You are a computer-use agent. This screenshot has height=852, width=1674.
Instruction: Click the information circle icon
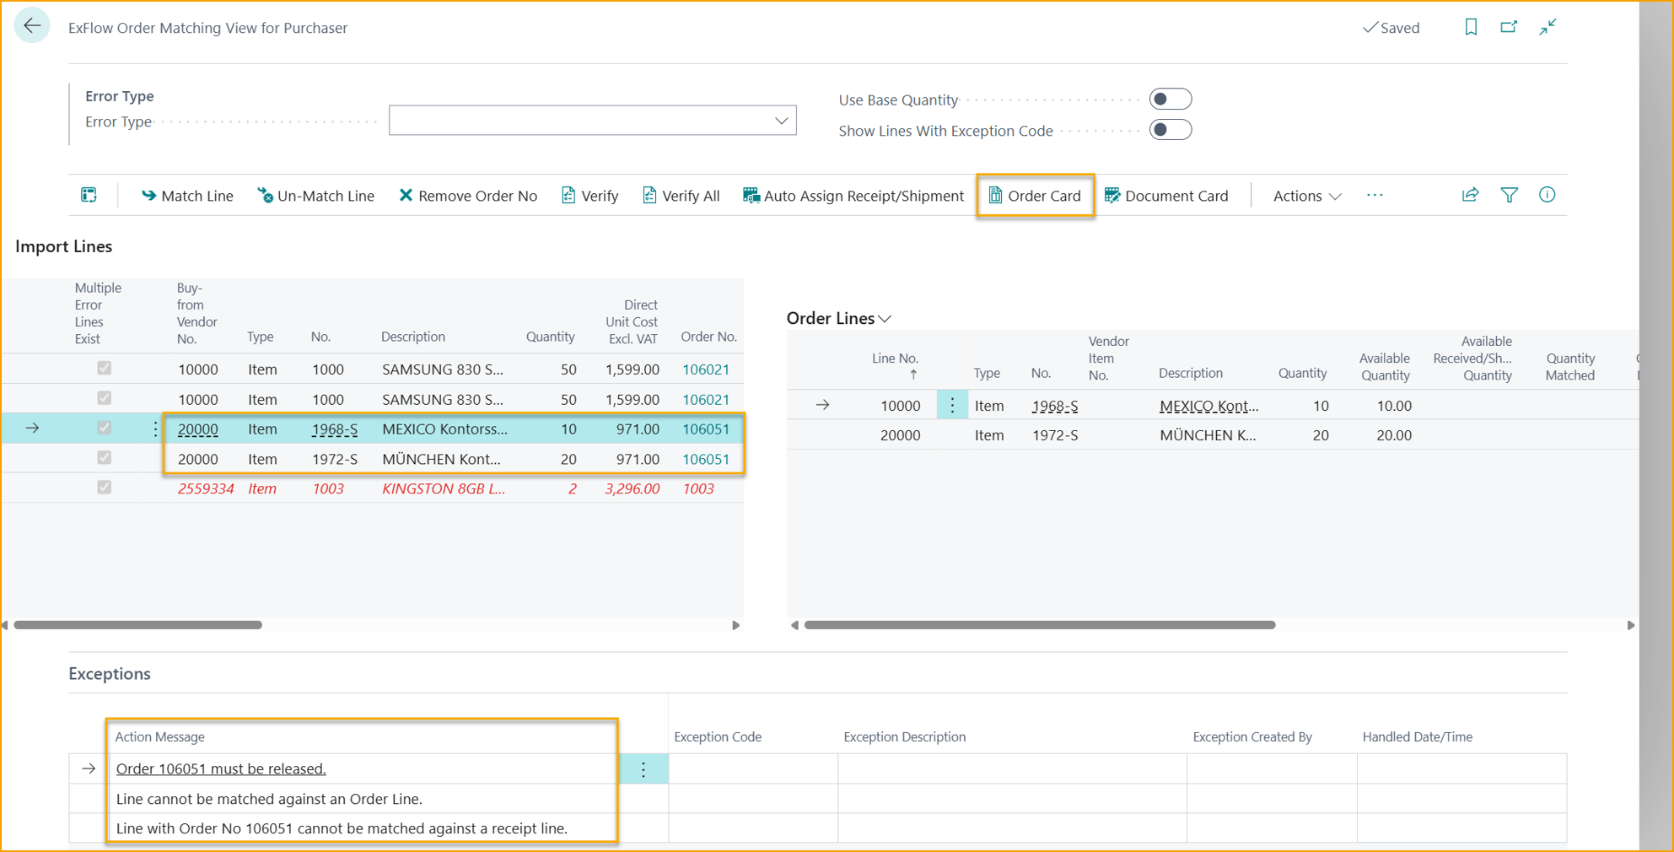click(1547, 195)
